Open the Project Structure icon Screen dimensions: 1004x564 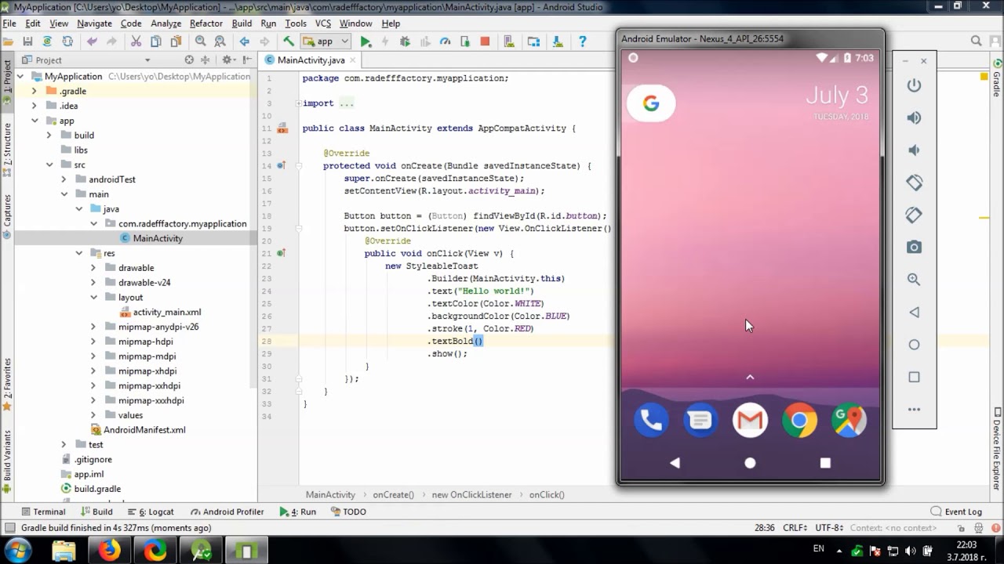[534, 42]
